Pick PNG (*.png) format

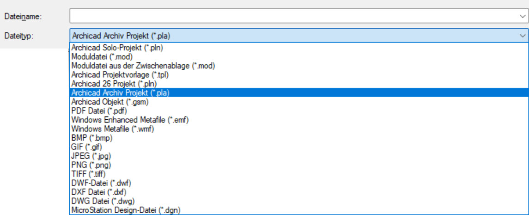tap(298, 165)
